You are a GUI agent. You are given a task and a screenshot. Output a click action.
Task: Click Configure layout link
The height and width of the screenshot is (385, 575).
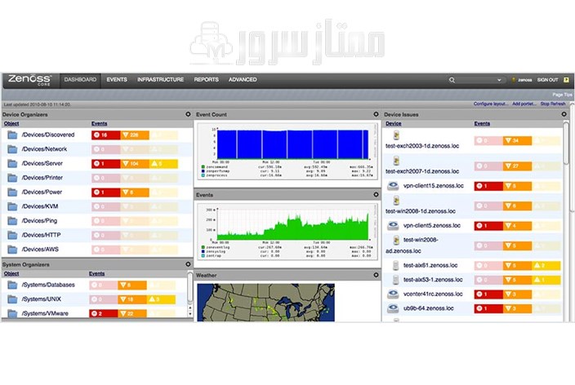[491, 104]
